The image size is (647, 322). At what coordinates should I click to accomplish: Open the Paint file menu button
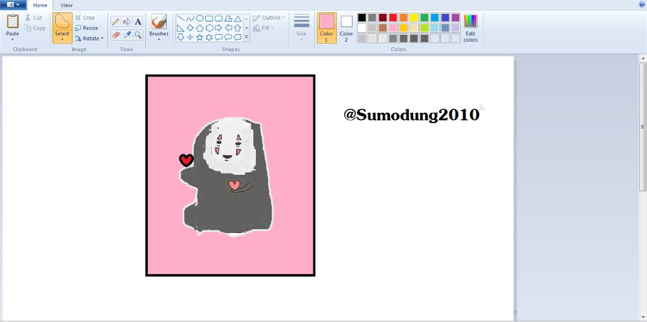(13, 4)
